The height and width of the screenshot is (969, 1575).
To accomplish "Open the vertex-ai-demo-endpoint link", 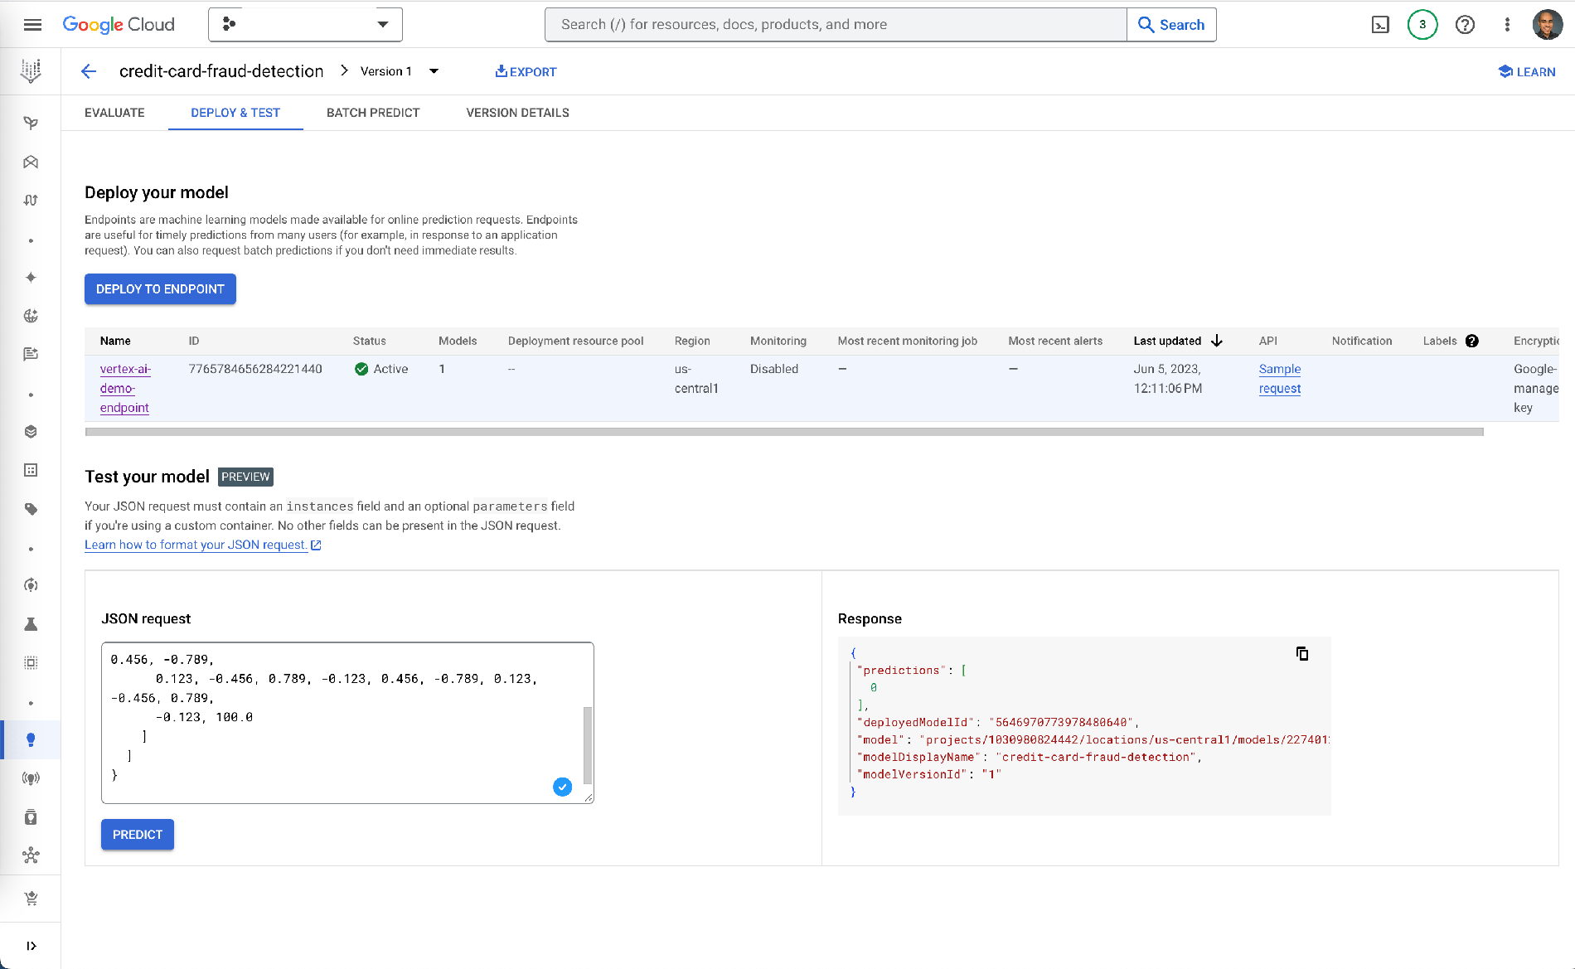I will click(x=124, y=388).
